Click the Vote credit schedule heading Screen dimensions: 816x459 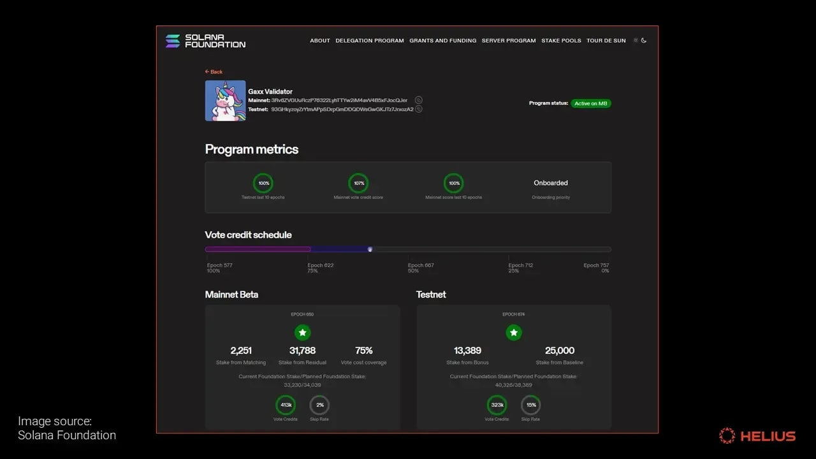click(248, 235)
